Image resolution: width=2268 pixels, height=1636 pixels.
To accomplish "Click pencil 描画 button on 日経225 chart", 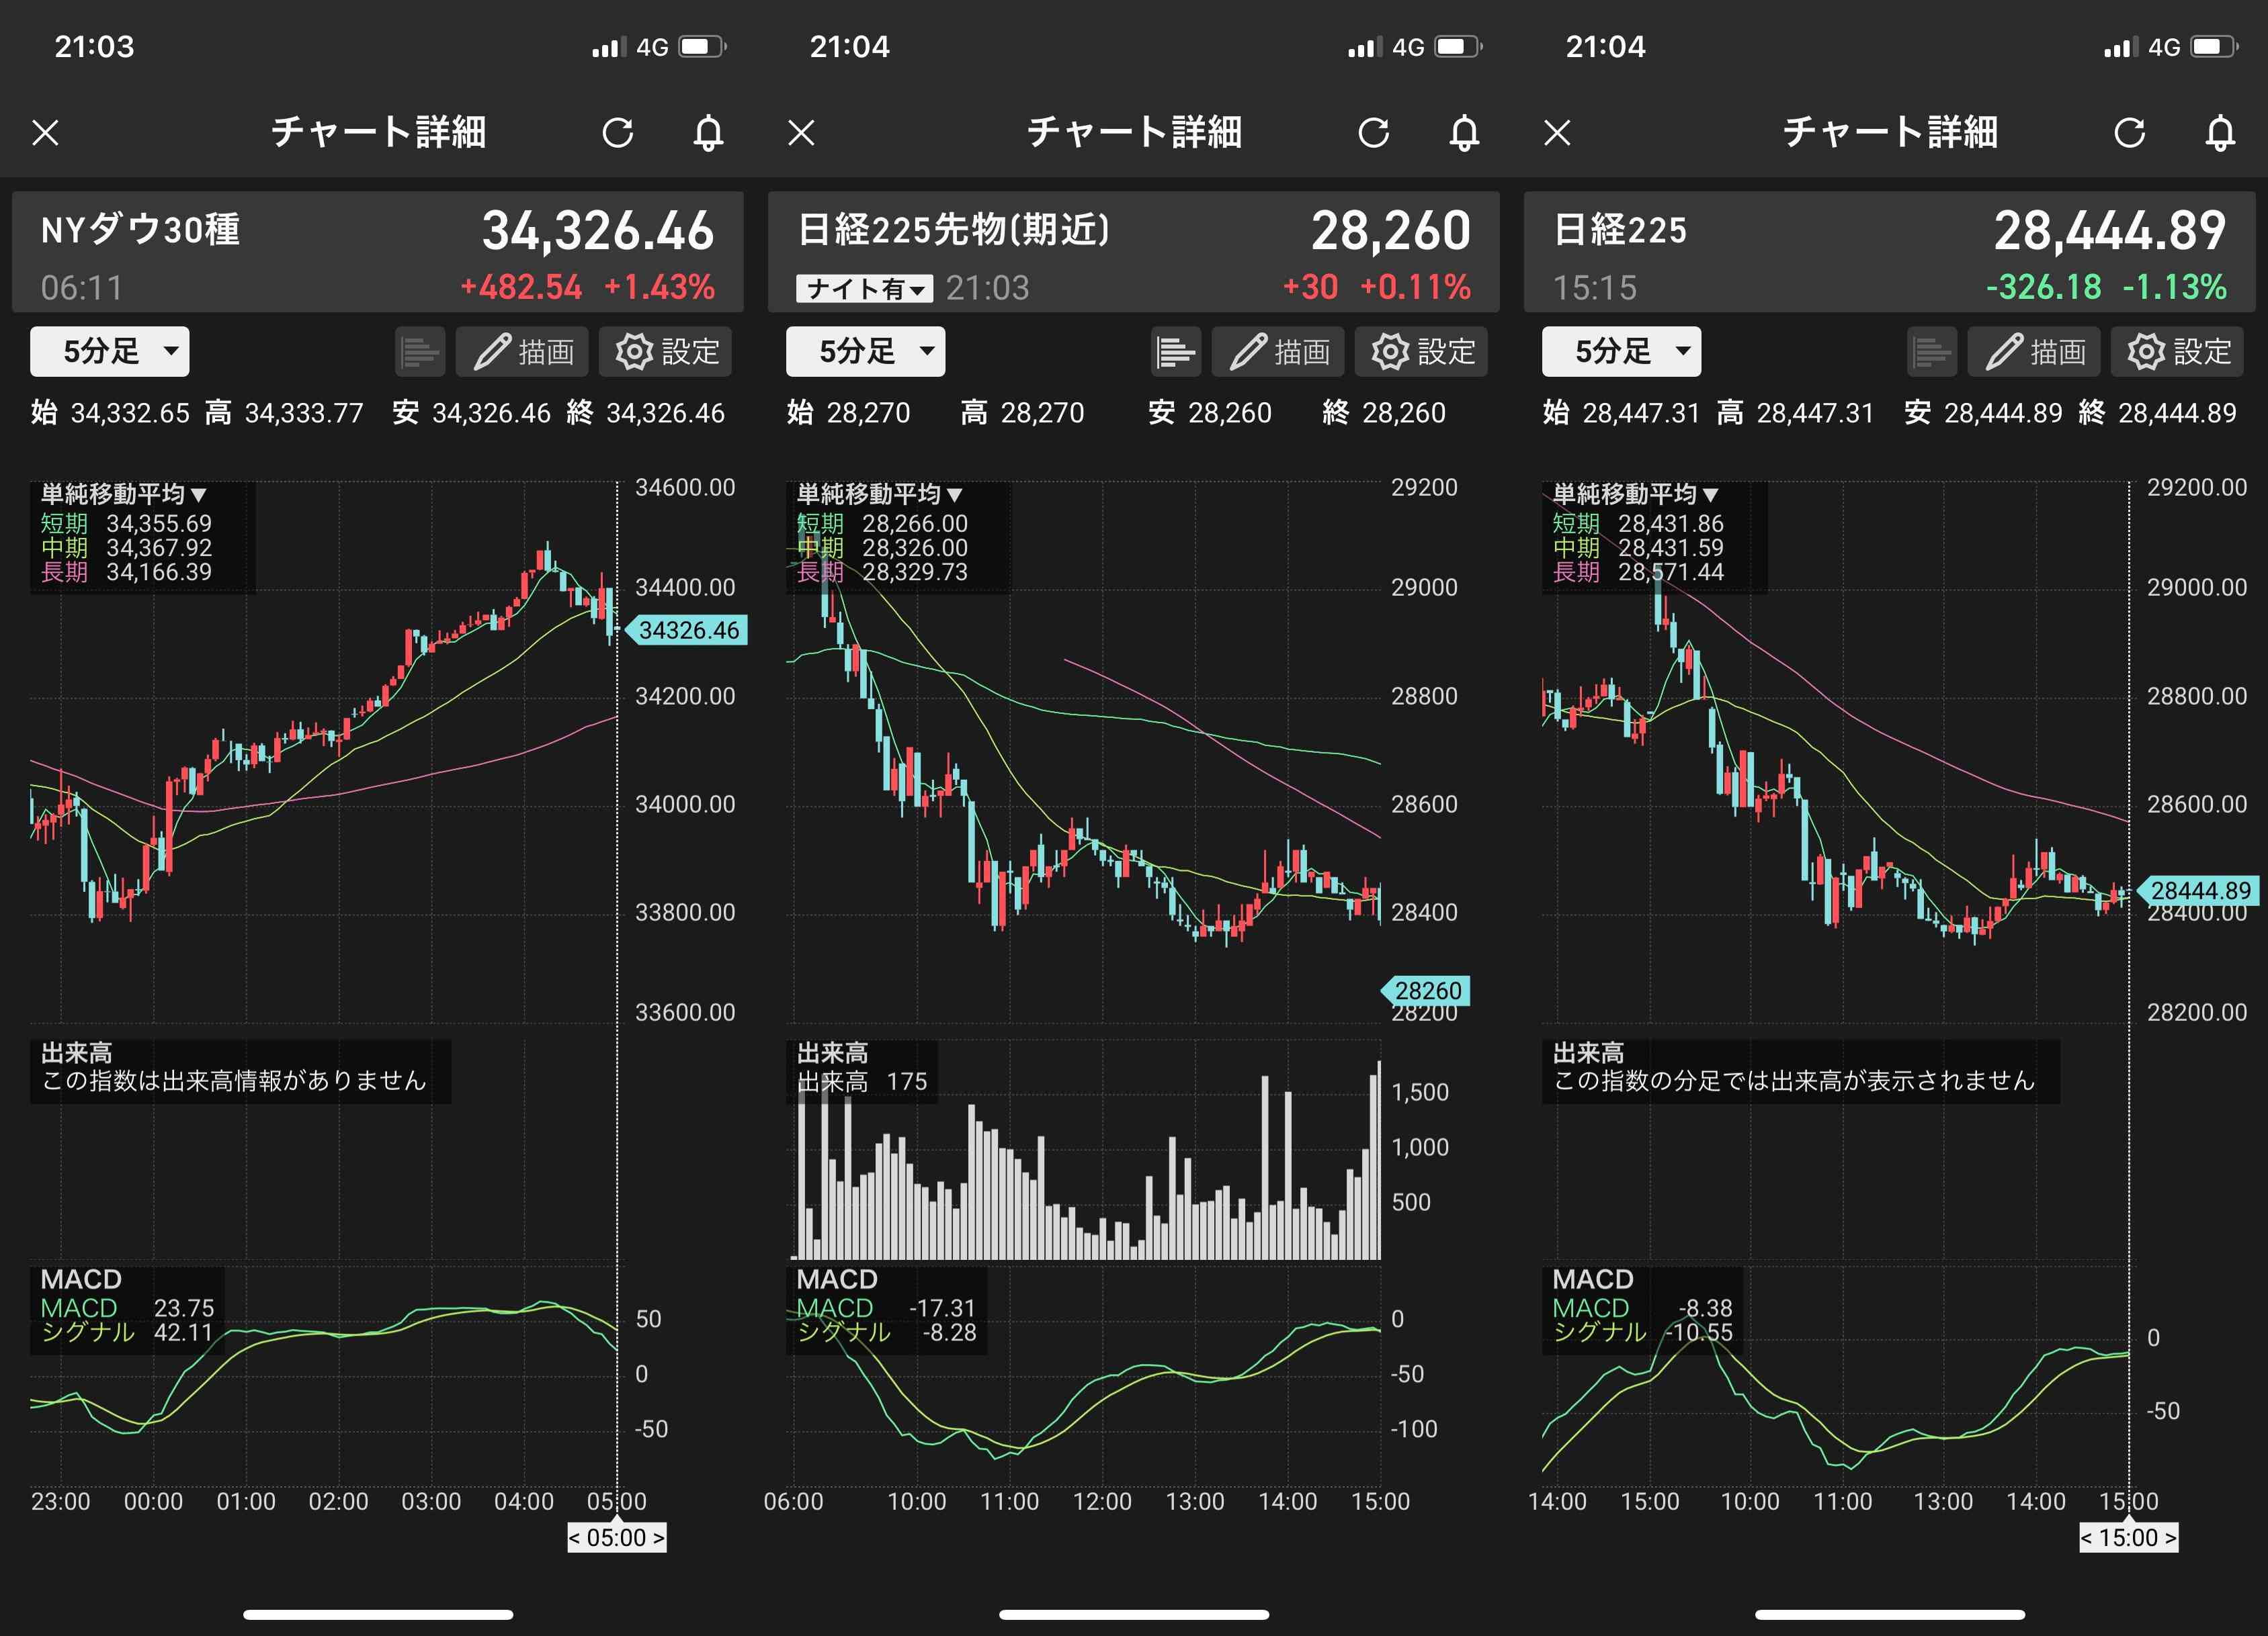I will 2034,352.
